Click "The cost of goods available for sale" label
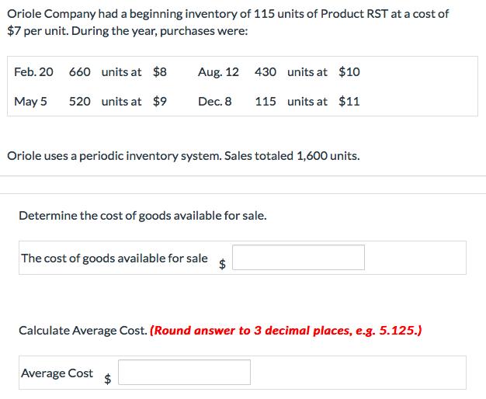 tap(115, 258)
